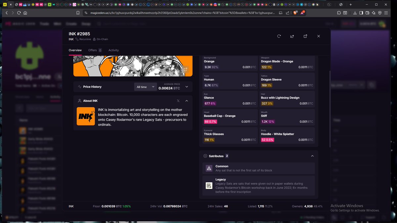Select the Mouth Stiff trait card
Image resolution: width=397 pixels, height=223 pixels.
(x=287, y=117)
